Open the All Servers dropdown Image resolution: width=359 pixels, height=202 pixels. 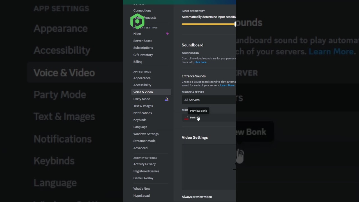(209, 100)
